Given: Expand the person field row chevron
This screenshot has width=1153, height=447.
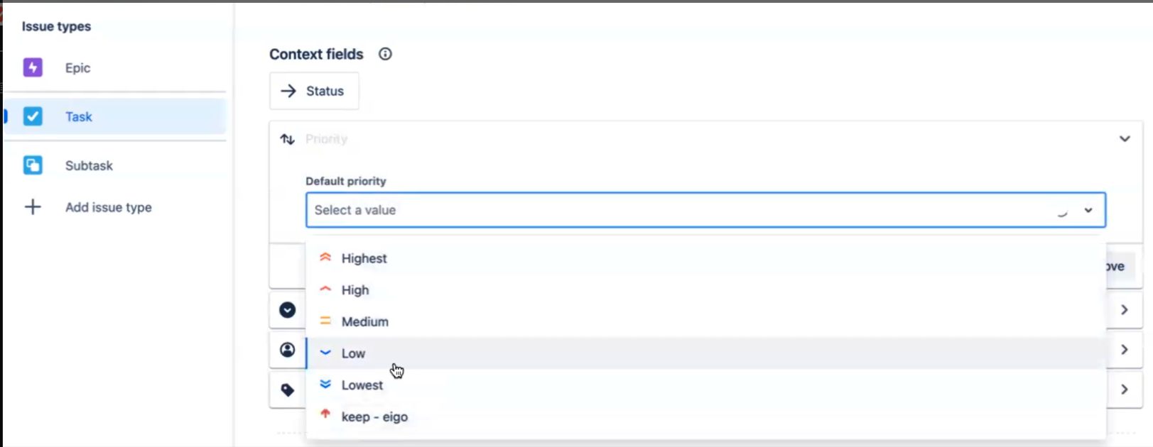Looking at the screenshot, I should click(1125, 350).
